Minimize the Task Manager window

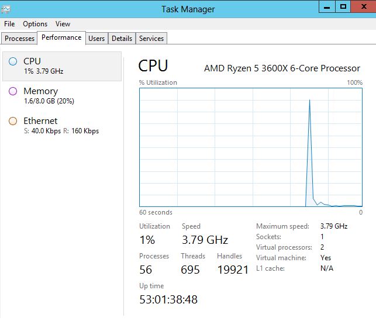(327, 6)
